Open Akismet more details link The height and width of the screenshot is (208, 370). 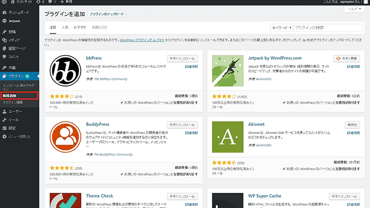click(x=353, y=133)
